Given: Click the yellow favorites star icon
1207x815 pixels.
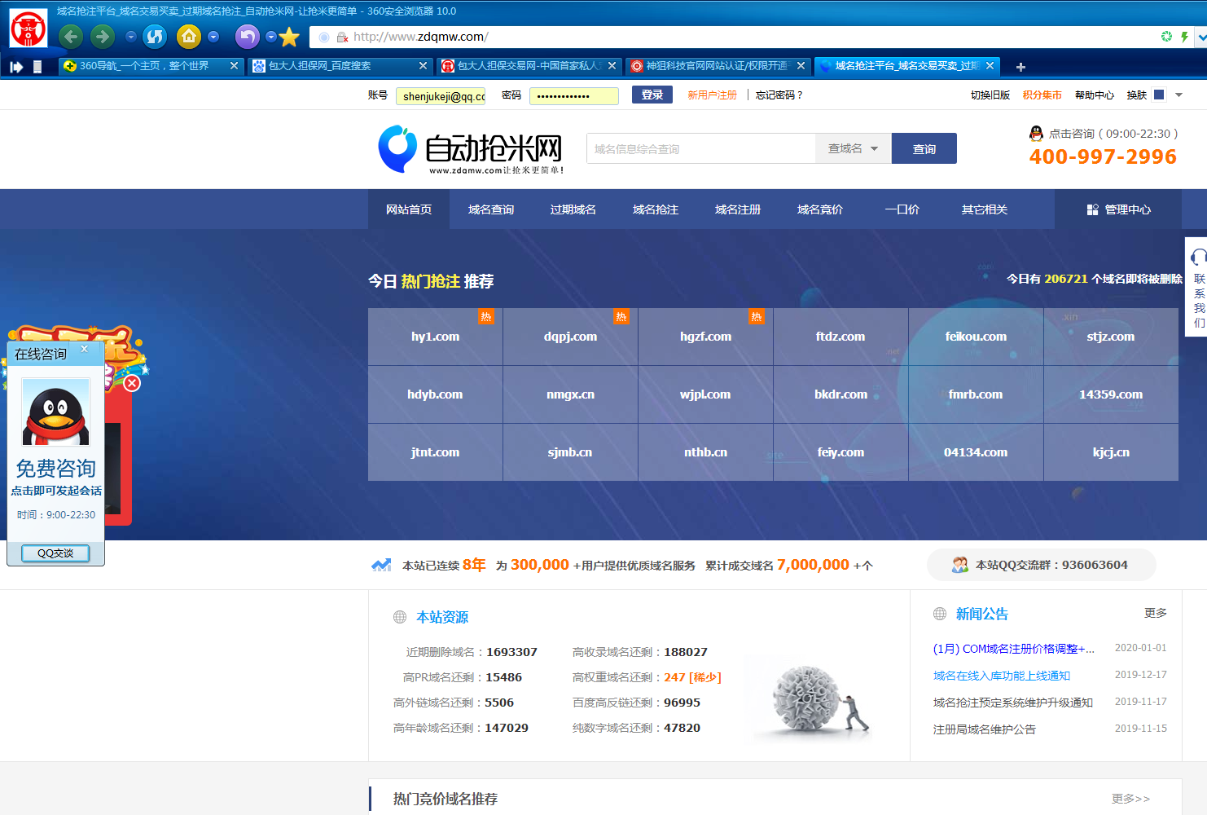Looking at the screenshot, I should [289, 37].
